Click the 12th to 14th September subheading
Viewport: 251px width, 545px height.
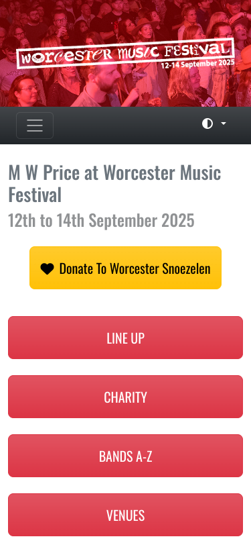tap(101, 220)
